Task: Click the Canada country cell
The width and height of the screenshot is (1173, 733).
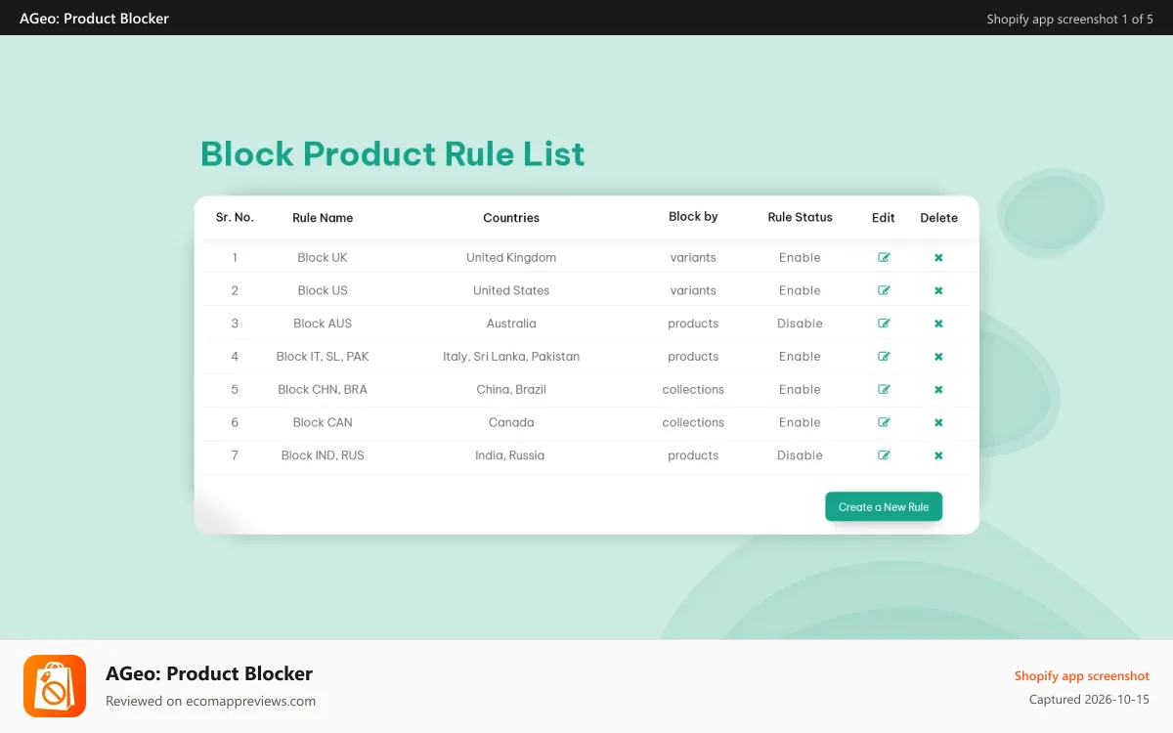Action: pos(511,422)
